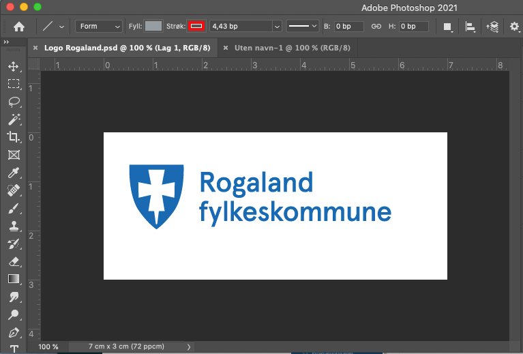The height and width of the screenshot is (354, 523).
Task: Click the Rogaland fylkeskommune logo on canvas
Action: 260,197
